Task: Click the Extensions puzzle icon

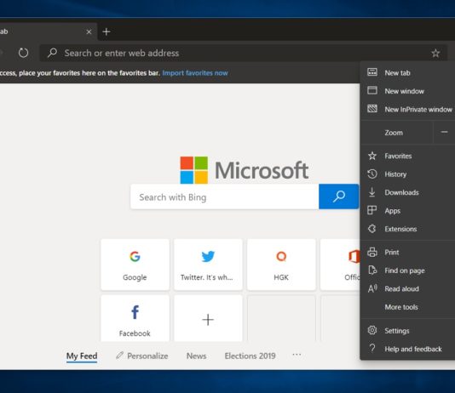Action: tap(372, 229)
